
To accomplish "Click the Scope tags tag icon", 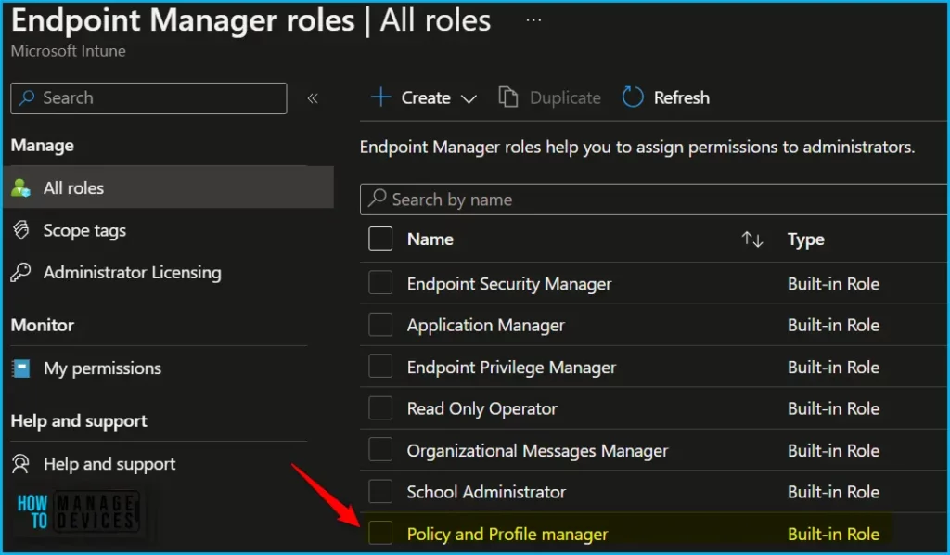I will [x=21, y=230].
